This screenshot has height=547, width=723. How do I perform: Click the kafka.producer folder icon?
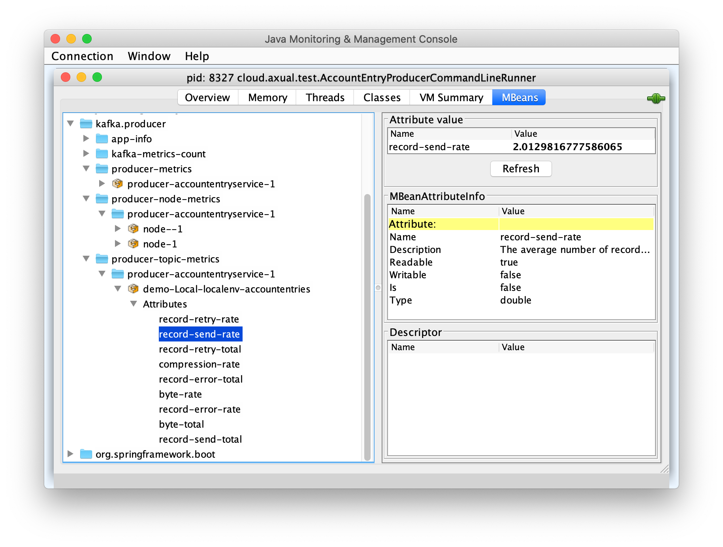pos(86,124)
